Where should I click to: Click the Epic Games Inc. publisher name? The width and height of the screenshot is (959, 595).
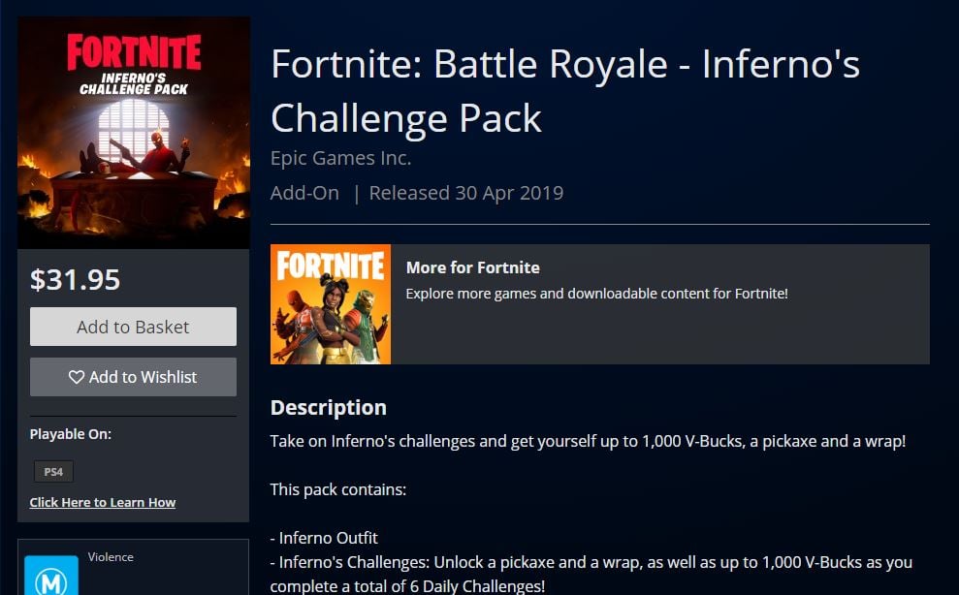pos(340,158)
